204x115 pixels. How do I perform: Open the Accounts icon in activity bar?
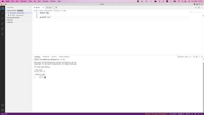coord(3,105)
